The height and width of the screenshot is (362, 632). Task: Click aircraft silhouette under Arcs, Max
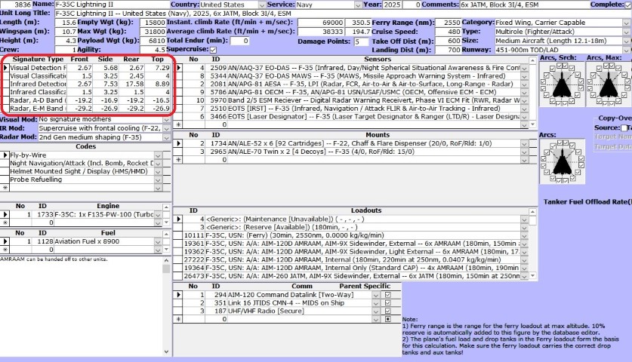pos(609,84)
